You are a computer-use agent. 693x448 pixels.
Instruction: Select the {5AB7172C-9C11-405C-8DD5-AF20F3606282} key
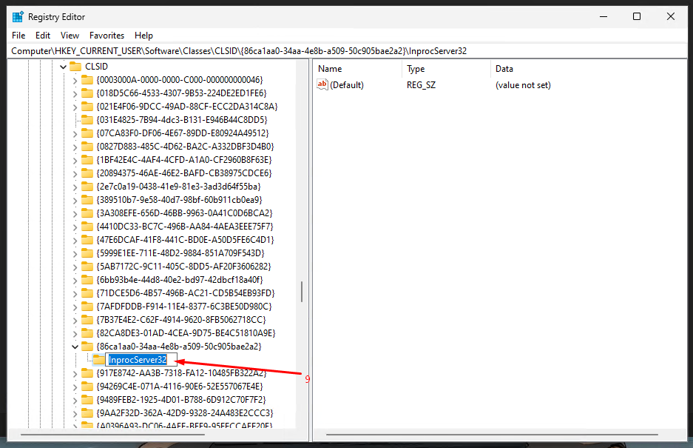pyautogui.click(x=183, y=267)
